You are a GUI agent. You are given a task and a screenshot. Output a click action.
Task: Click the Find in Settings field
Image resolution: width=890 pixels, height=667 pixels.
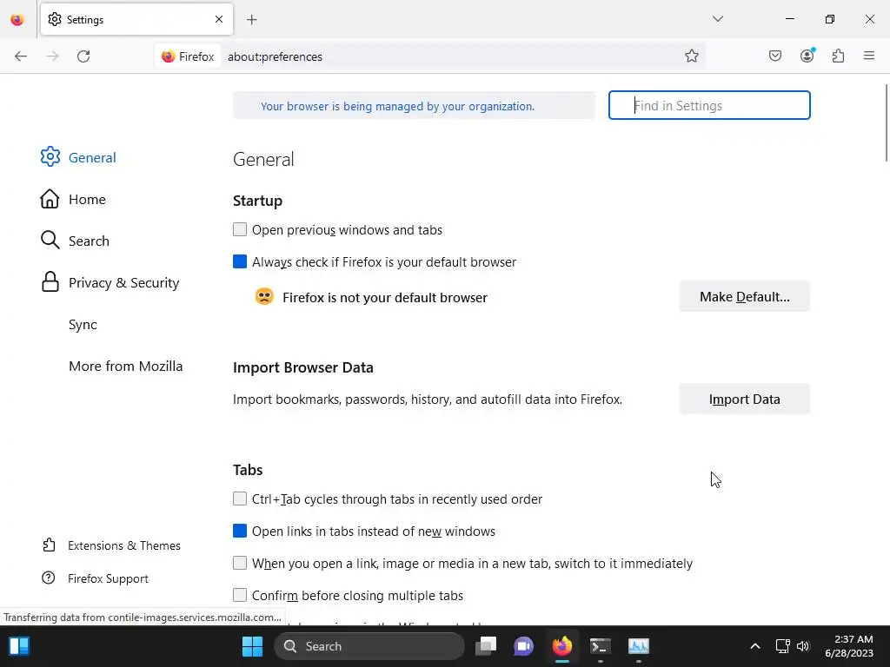[x=709, y=105]
